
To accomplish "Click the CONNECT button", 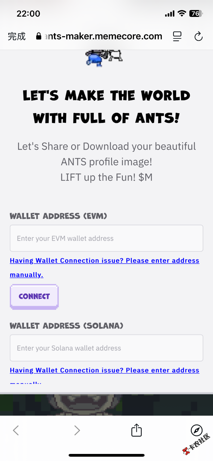I will pos(34,297).
